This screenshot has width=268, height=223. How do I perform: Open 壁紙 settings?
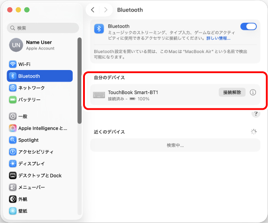click(x=40, y=211)
